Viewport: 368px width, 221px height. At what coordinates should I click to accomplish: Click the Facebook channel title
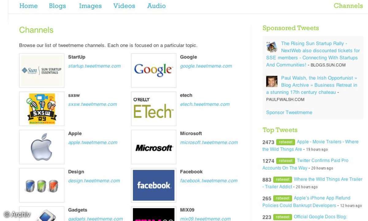tap(191, 172)
